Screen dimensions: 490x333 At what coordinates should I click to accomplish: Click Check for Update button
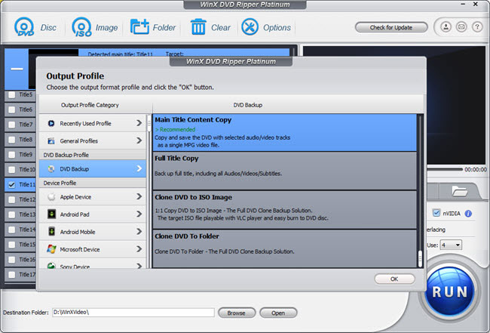pyautogui.click(x=391, y=27)
